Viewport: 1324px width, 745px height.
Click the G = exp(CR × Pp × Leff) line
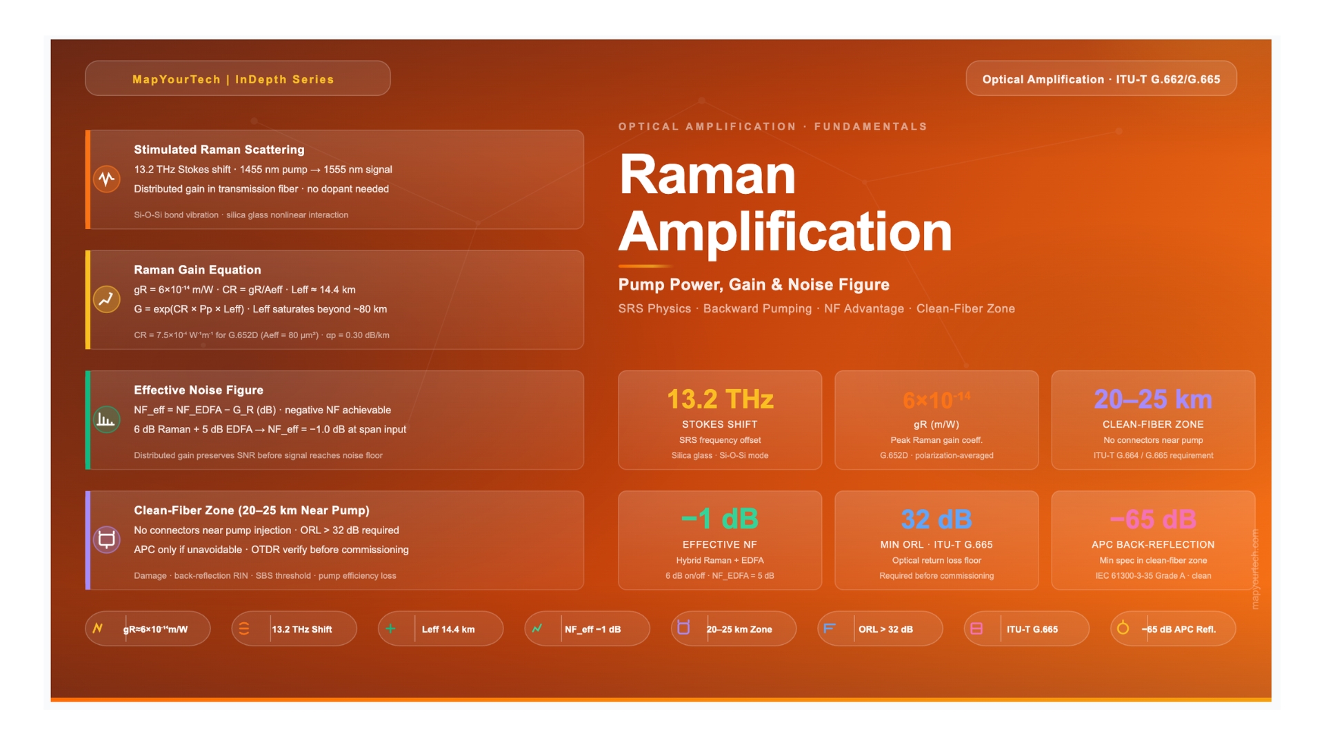260,309
